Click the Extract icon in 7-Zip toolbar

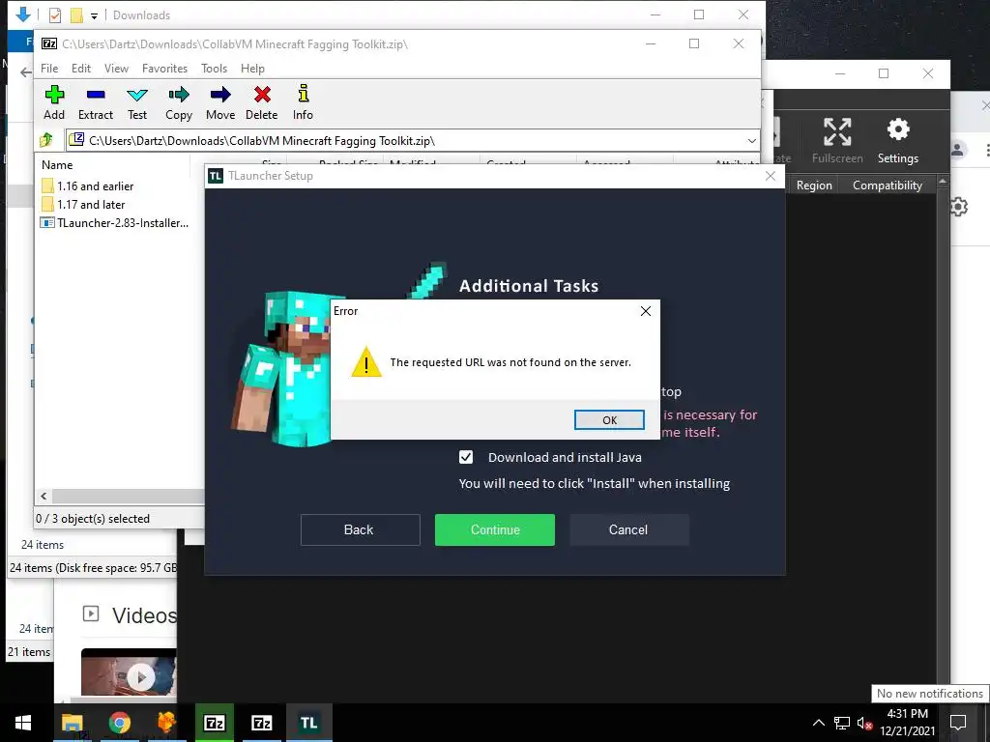[96, 96]
